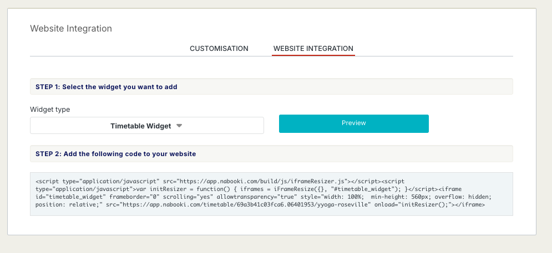The height and width of the screenshot is (253, 552).
Task: Click the iframeResizer.js URL in the code
Action: (x=261, y=181)
